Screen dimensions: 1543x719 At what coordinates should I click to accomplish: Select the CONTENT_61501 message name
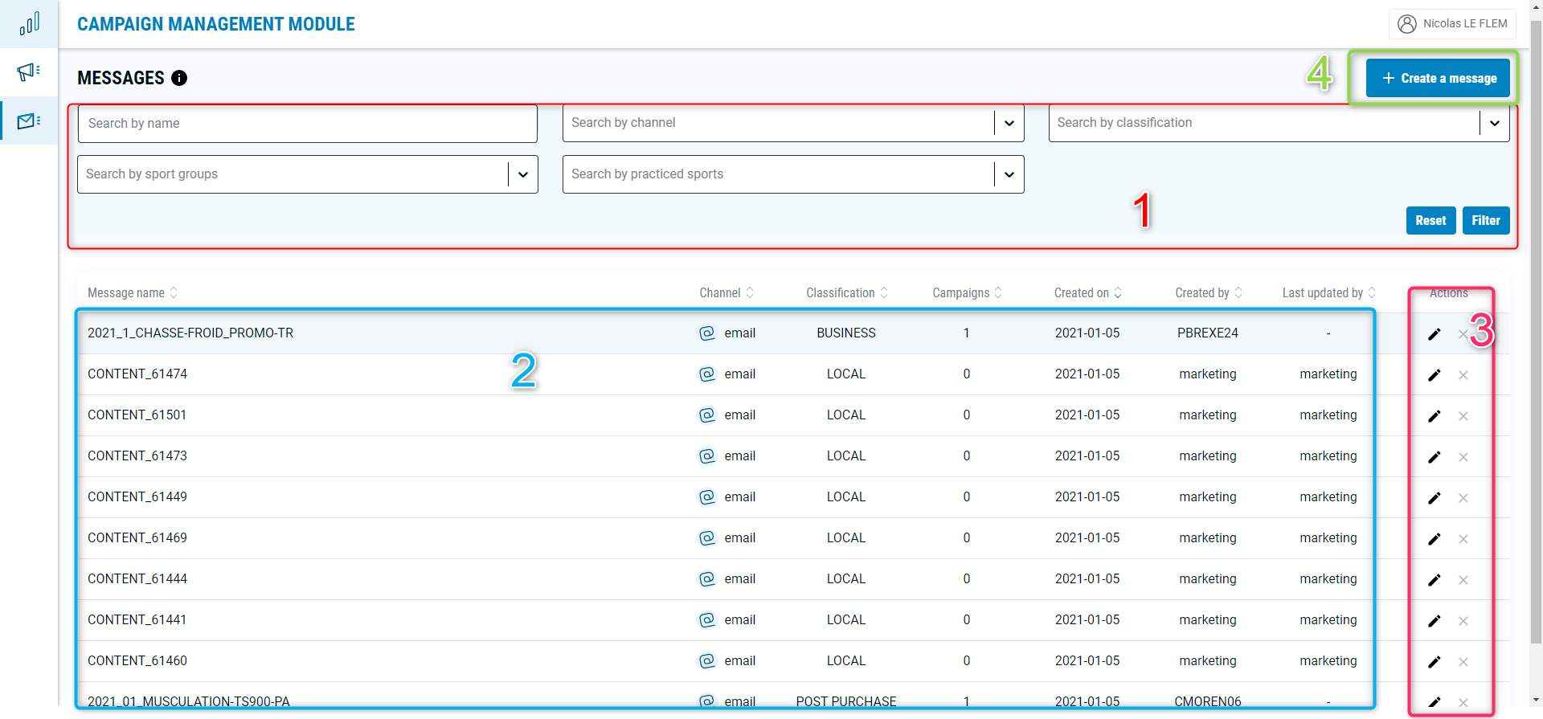click(137, 415)
